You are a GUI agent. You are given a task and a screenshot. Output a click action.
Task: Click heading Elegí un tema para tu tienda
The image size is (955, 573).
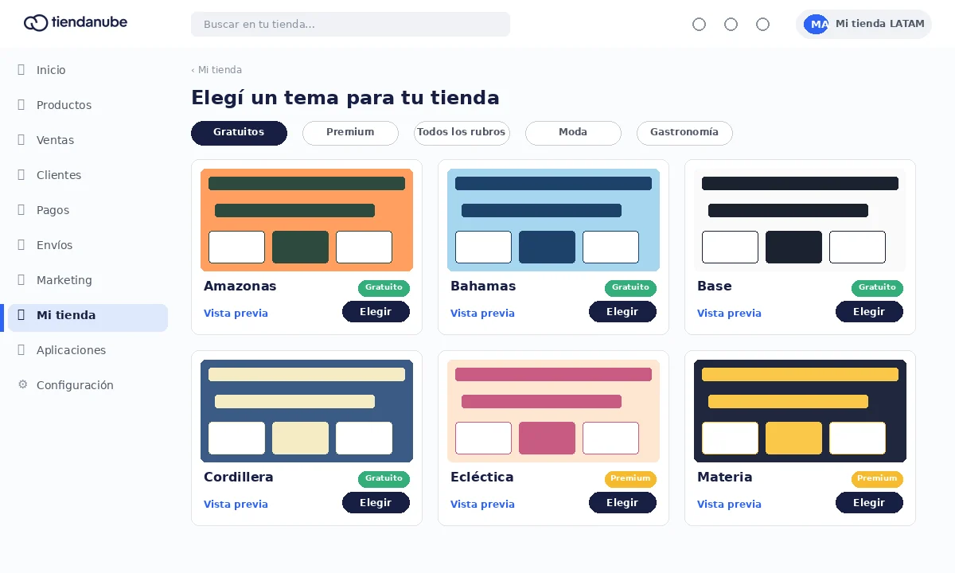click(x=345, y=98)
